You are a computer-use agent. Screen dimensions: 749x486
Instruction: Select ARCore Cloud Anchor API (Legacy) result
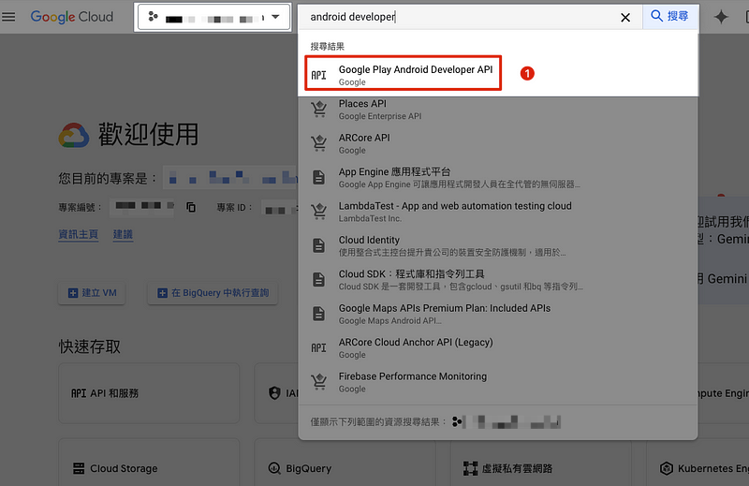click(498, 348)
